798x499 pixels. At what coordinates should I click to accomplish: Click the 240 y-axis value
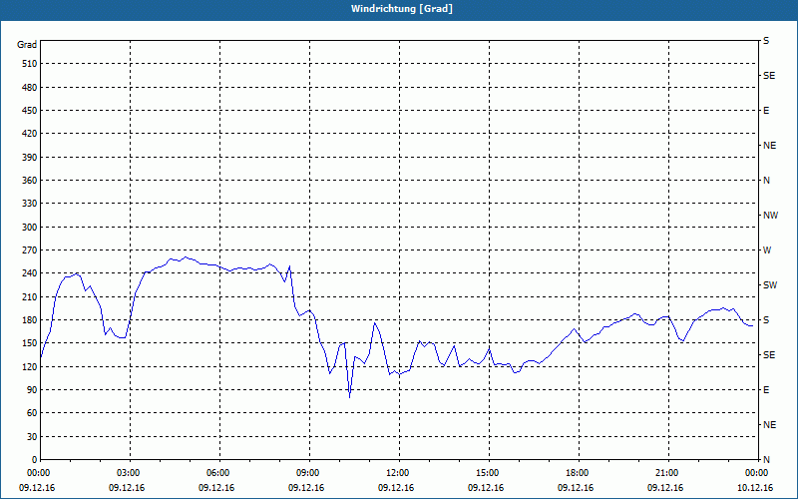[x=30, y=273]
